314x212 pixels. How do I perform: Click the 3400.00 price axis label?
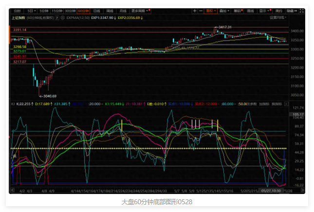(x=297, y=31)
